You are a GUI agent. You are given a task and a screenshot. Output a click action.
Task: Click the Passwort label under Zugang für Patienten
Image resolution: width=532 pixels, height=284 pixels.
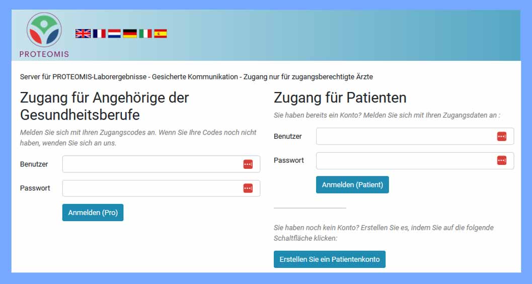(x=289, y=160)
